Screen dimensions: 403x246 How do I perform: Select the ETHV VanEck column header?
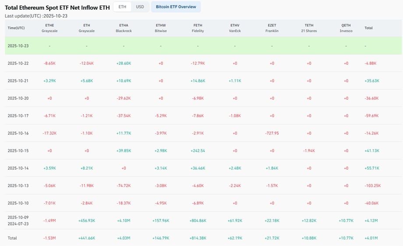(x=235, y=28)
